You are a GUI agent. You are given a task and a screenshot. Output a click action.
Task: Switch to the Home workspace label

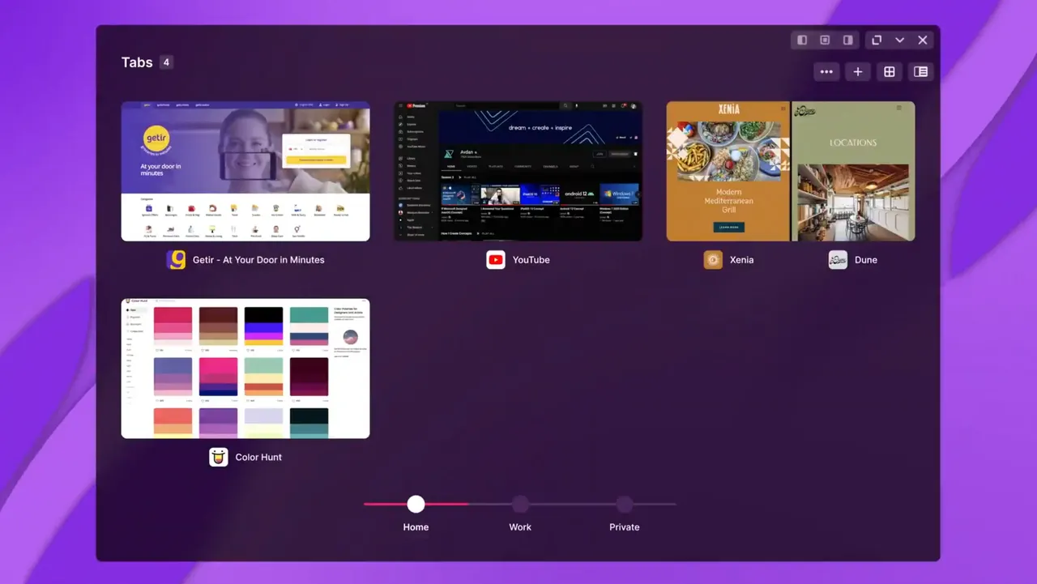click(416, 526)
